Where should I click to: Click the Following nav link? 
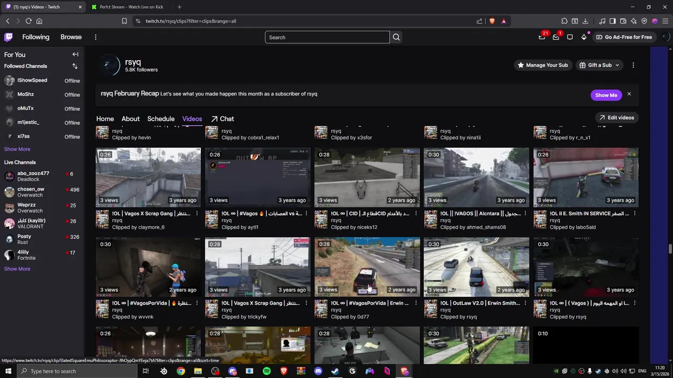(36, 37)
